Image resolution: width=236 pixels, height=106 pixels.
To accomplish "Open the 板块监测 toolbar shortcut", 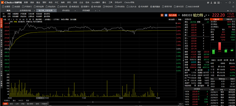I will (x=39, y=6).
